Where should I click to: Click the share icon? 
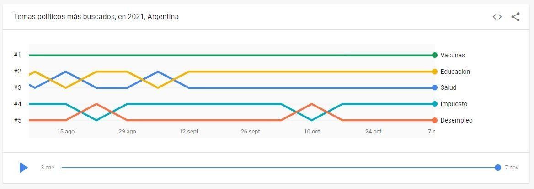[516, 17]
